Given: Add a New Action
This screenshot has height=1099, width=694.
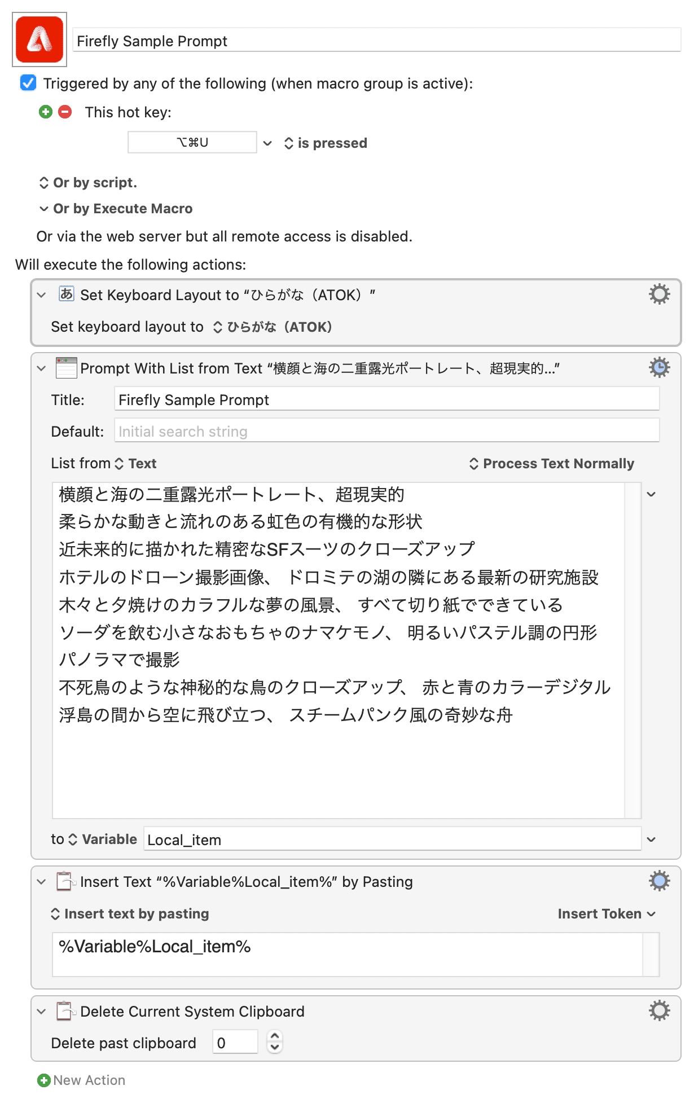Looking at the screenshot, I should pos(81,1080).
